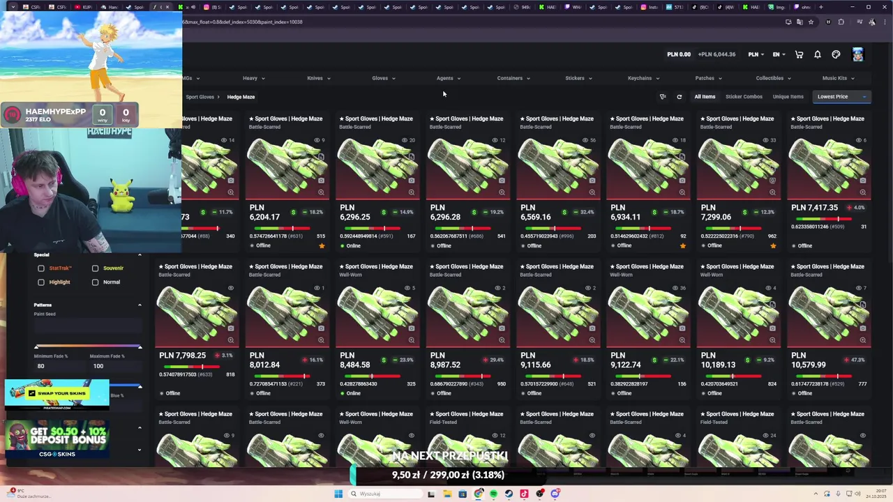893x502 pixels.
Task: Expand the Music Kits category menu
Action: pyautogui.click(x=838, y=78)
